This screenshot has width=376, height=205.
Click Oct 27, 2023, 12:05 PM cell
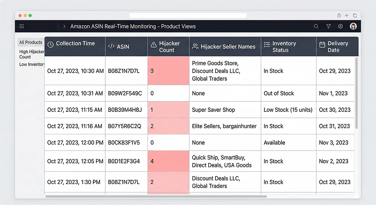(x=75, y=161)
